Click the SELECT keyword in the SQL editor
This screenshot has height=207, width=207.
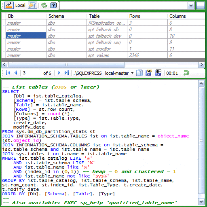pyautogui.click(x=11, y=92)
